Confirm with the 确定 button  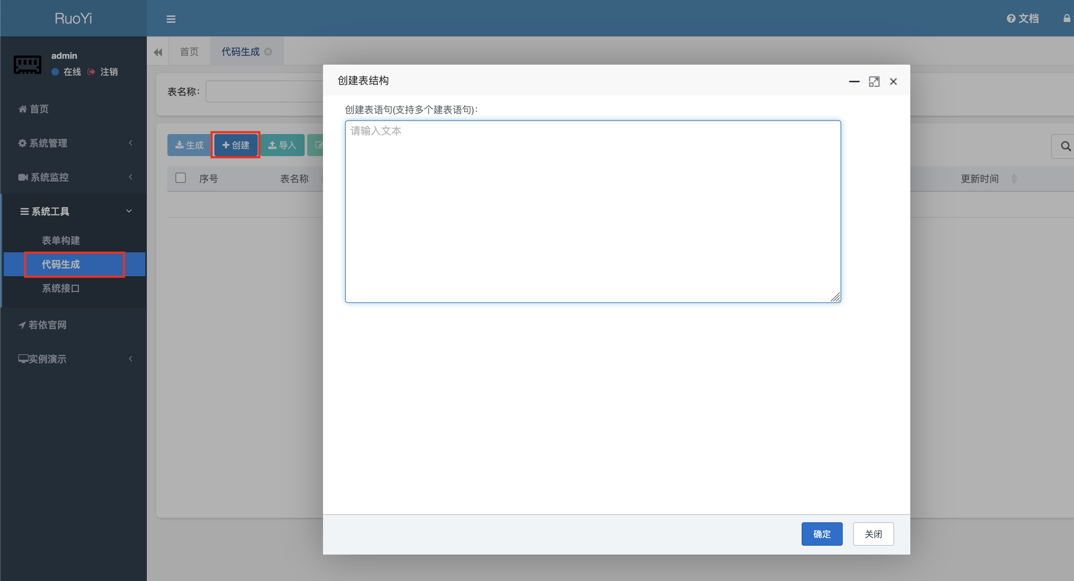(822, 534)
